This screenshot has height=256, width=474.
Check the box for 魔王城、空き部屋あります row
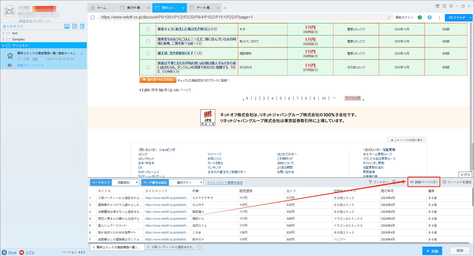tap(148, 53)
